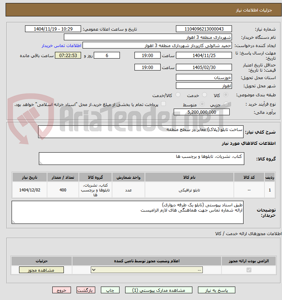Click the شماره نیاز field 1104096213000043

pos(204,29)
